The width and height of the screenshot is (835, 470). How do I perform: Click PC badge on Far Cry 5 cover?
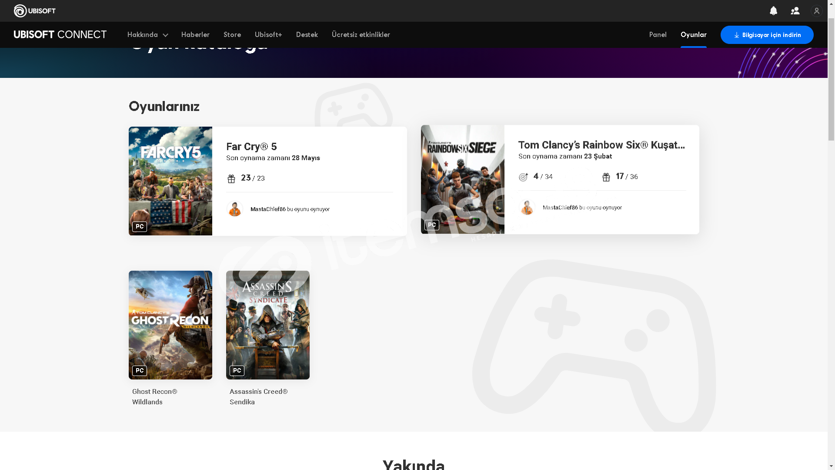(140, 226)
